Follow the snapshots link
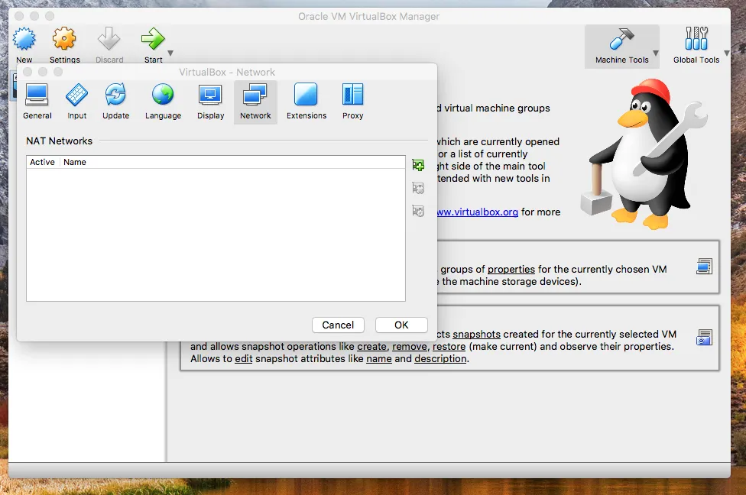This screenshot has height=495, width=746. 476,335
